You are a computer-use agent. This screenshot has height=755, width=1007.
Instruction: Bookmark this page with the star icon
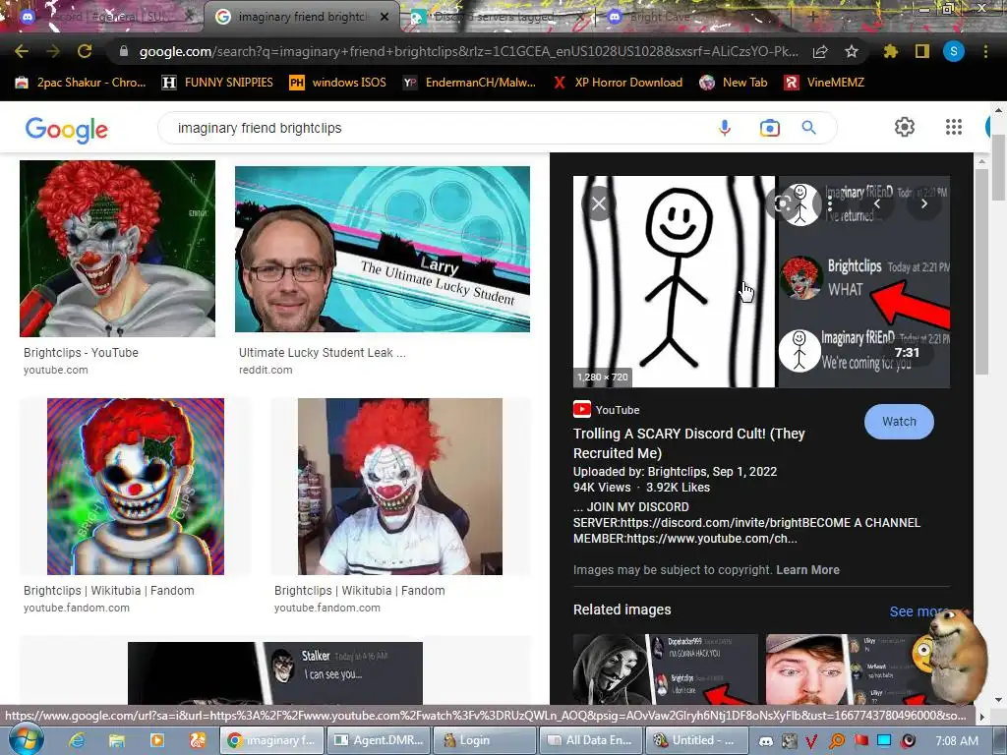(x=852, y=51)
